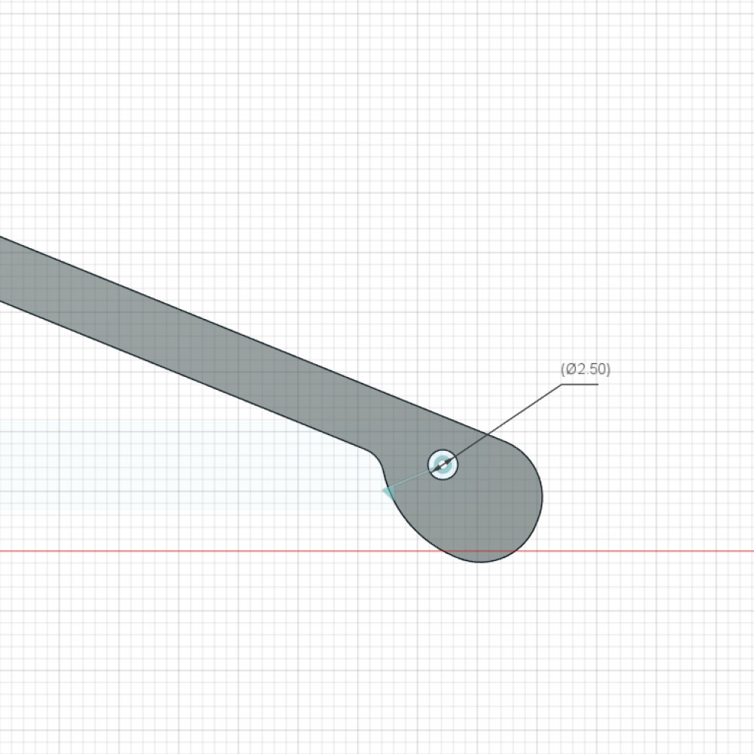This screenshot has height=754, width=754.
Task: Click the Ø2.50 diameter dimension label
Action: (585, 369)
